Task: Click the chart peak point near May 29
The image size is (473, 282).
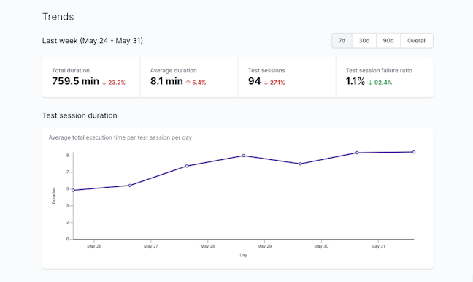Action: coord(244,156)
